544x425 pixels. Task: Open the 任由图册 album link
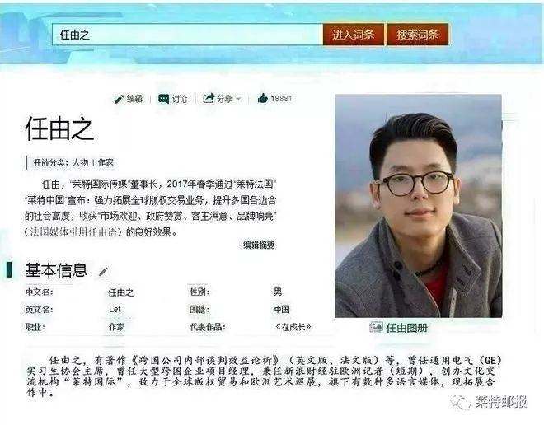click(x=406, y=328)
